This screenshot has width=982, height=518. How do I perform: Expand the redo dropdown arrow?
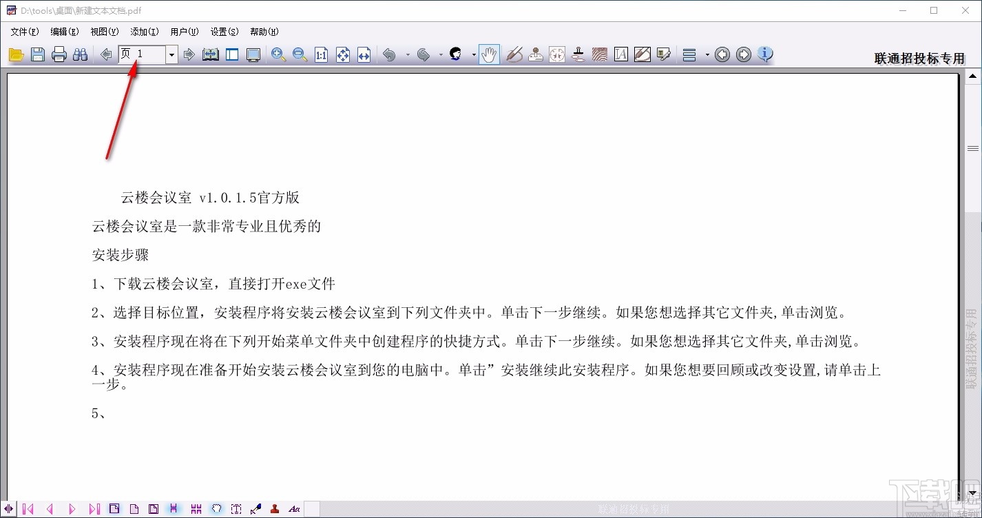[x=441, y=55]
